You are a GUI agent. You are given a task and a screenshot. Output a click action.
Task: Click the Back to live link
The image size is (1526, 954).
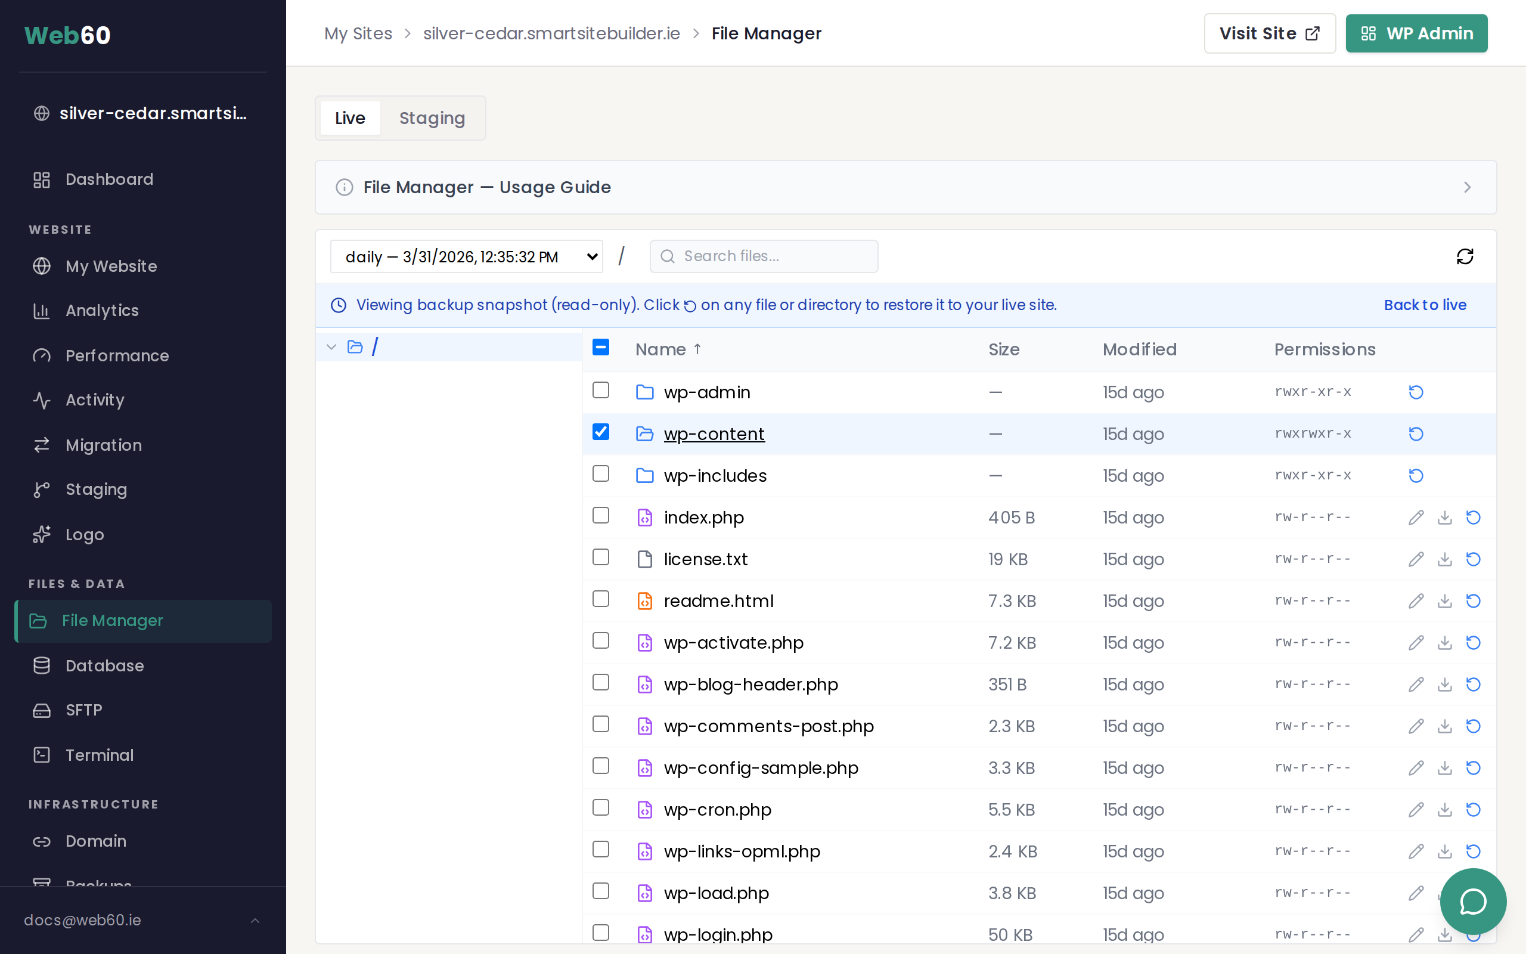click(1425, 305)
